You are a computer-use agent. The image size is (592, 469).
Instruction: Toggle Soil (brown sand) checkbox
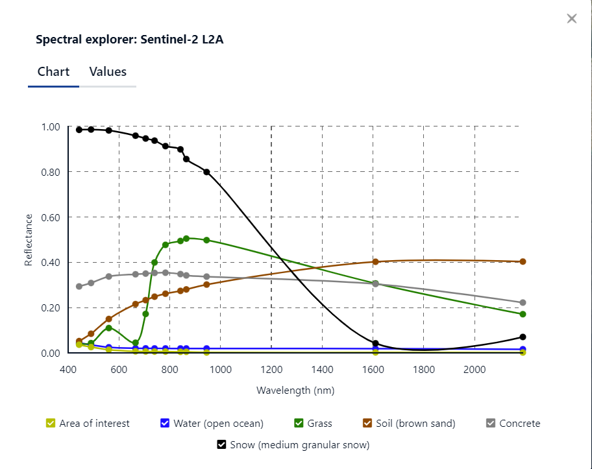[x=367, y=424]
